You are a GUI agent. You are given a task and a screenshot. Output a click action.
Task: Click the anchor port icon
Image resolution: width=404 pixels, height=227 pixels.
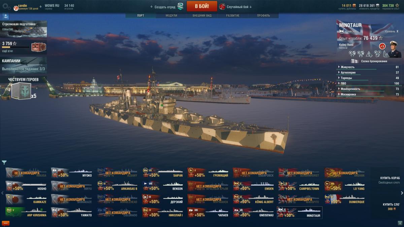tap(6, 16)
